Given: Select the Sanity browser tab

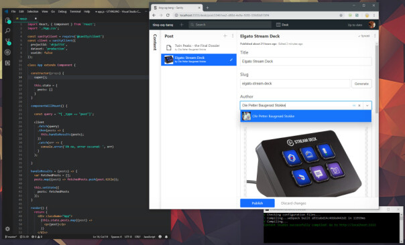Looking at the screenshot, I should [176, 8].
